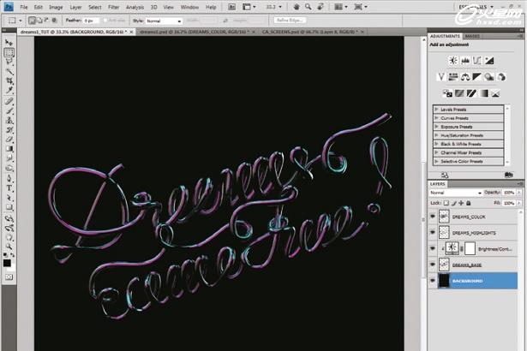Image resolution: width=527 pixels, height=351 pixels.
Task: Hide the DREAMS_HIGHLIGHTS layer
Action: [433, 233]
